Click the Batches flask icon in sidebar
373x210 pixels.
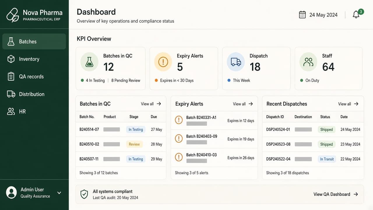pos(11,41)
